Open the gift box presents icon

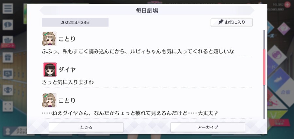click(8, 57)
